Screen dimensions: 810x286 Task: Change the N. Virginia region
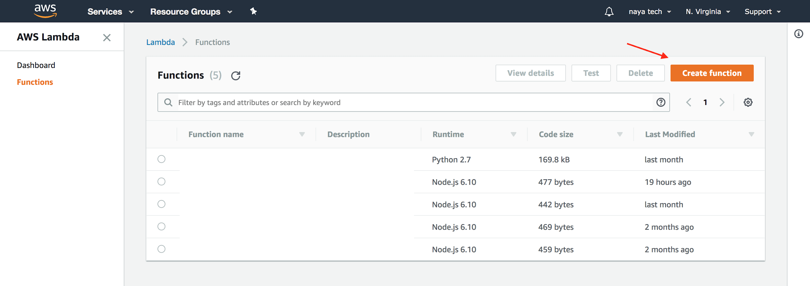(708, 12)
